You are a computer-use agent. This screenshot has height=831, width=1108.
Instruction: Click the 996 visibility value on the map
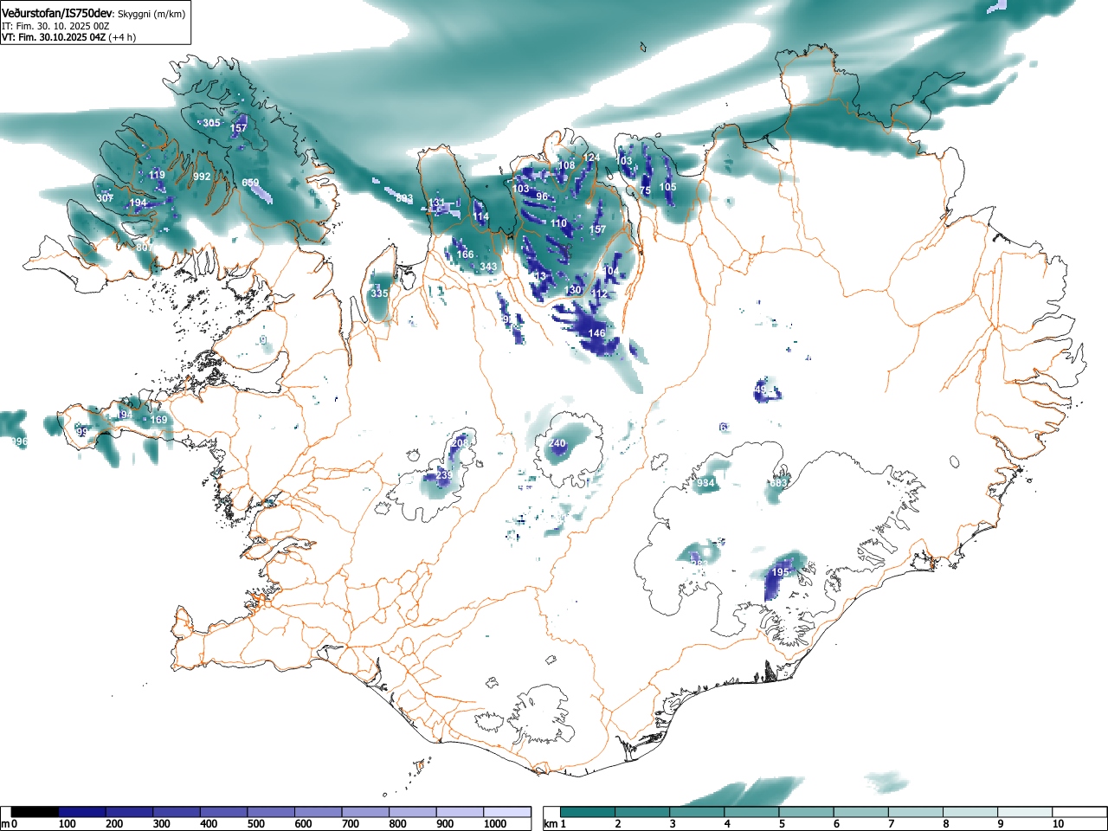tap(19, 441)
